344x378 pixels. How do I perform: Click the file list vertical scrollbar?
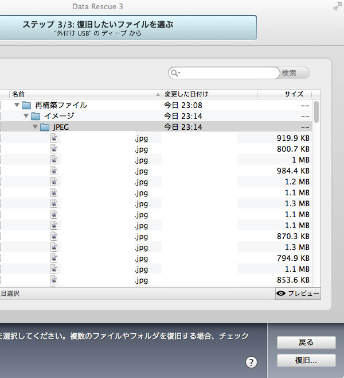pyautogui.click(x=316, y=172)
